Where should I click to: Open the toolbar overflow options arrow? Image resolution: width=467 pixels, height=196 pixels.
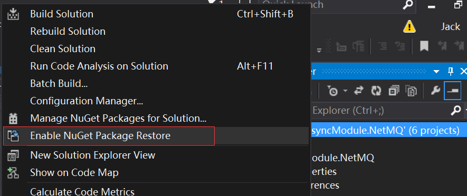click(x=319, y=50)
